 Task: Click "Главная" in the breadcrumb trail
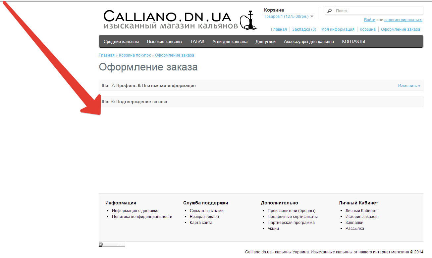tap(107, 55)
